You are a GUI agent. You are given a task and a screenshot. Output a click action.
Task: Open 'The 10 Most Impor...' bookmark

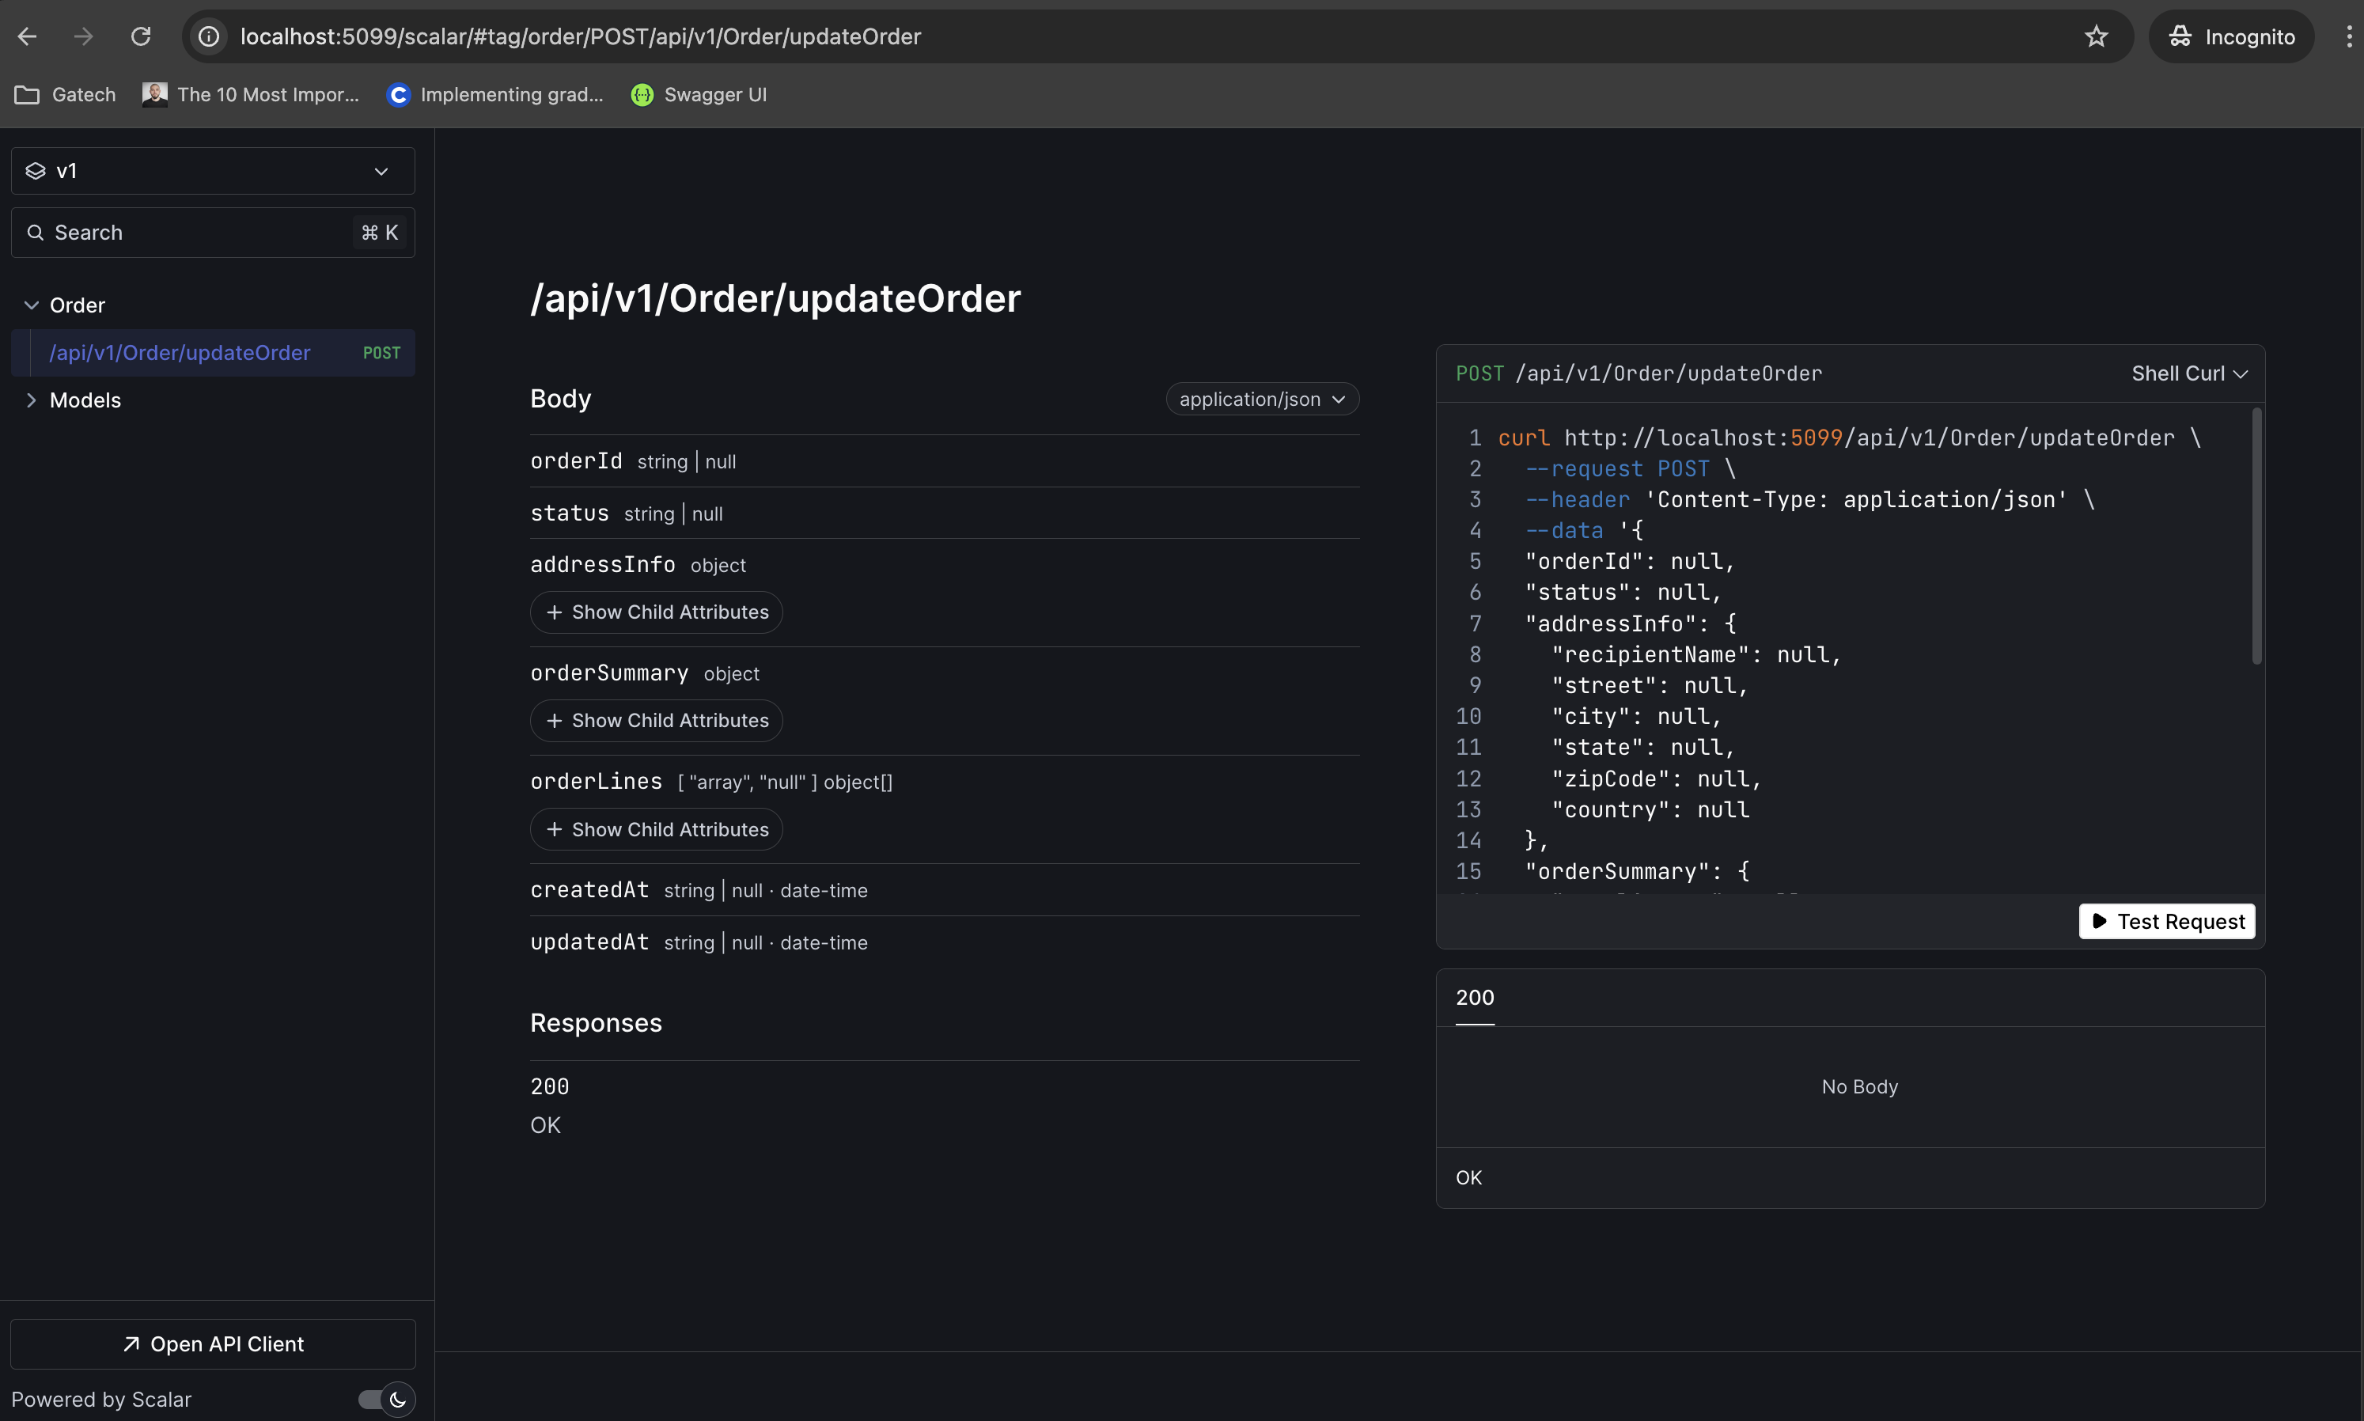coord(251,95)
